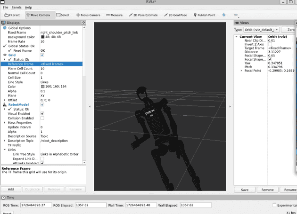Select the 2D Goal Pose tool
The height and width of the screenshot is (214, 297).
175,15
